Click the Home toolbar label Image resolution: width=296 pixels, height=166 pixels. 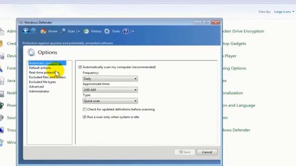[53, 31]
